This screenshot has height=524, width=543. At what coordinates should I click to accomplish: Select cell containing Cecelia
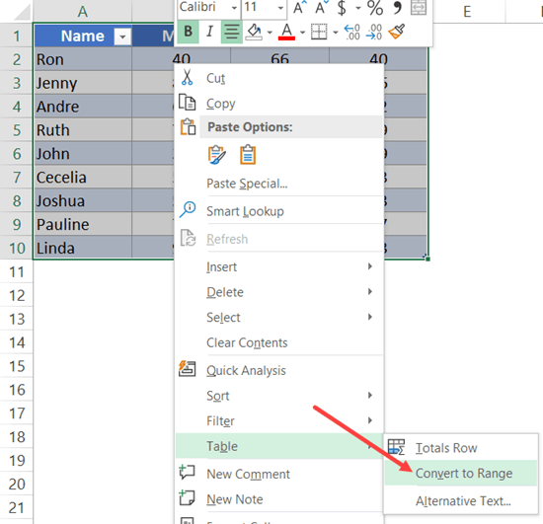tap(83, 178)
